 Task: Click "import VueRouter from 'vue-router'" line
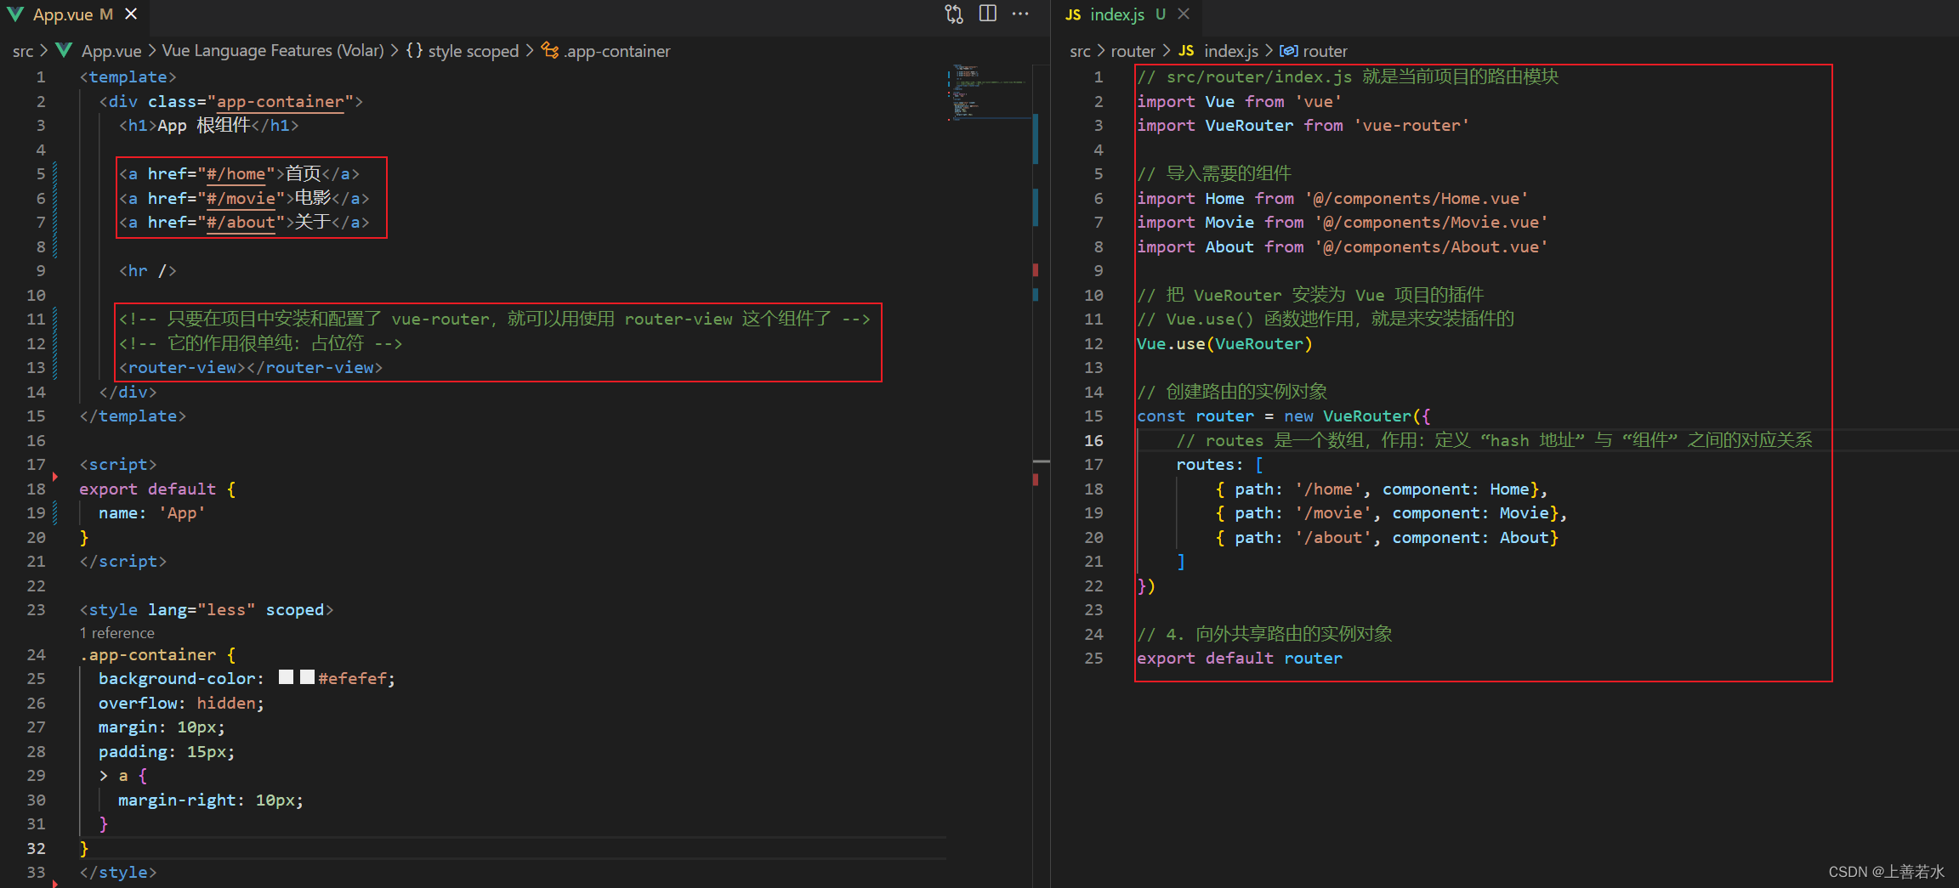[x=1303, y=126]
